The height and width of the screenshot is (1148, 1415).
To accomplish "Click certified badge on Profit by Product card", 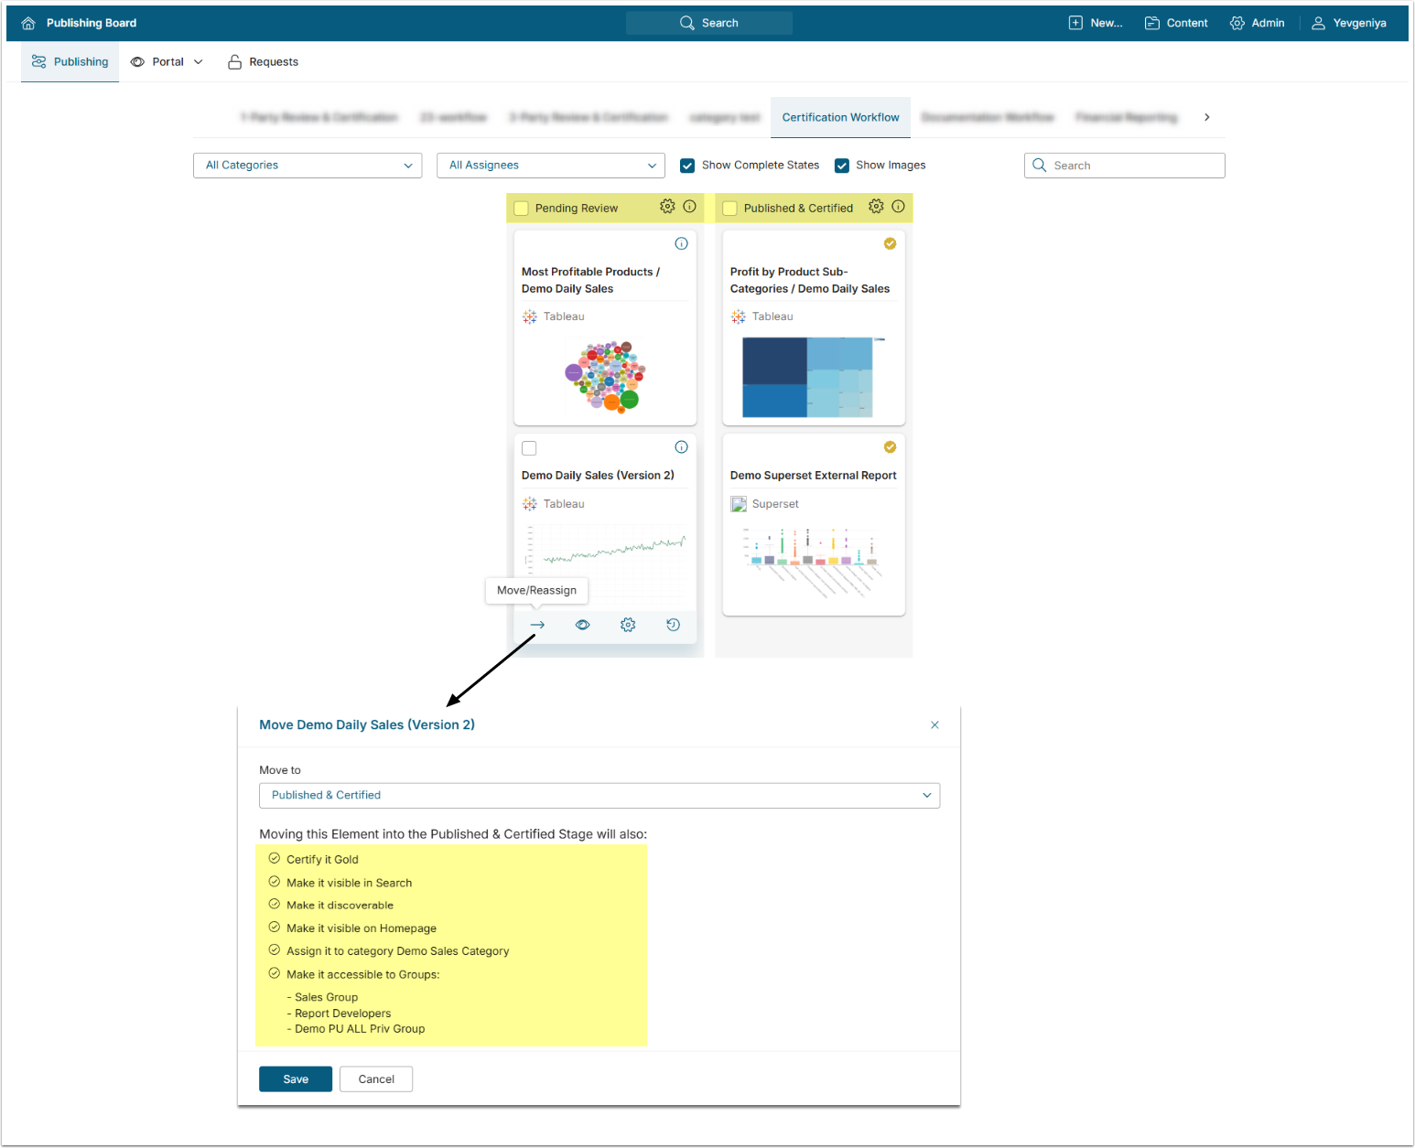I will (890, 243).
